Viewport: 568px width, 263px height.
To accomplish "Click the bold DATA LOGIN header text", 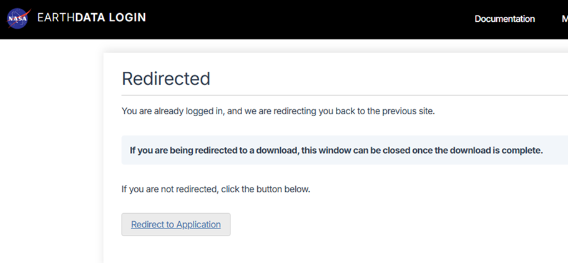I will click(x=111, y=17).
